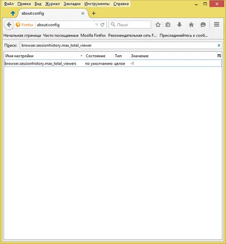Open the Часто посещаемые bookmark

(x=61, y=35)
